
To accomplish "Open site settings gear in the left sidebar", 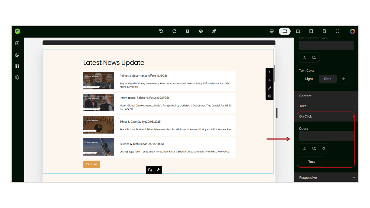I will coord(17,77).
